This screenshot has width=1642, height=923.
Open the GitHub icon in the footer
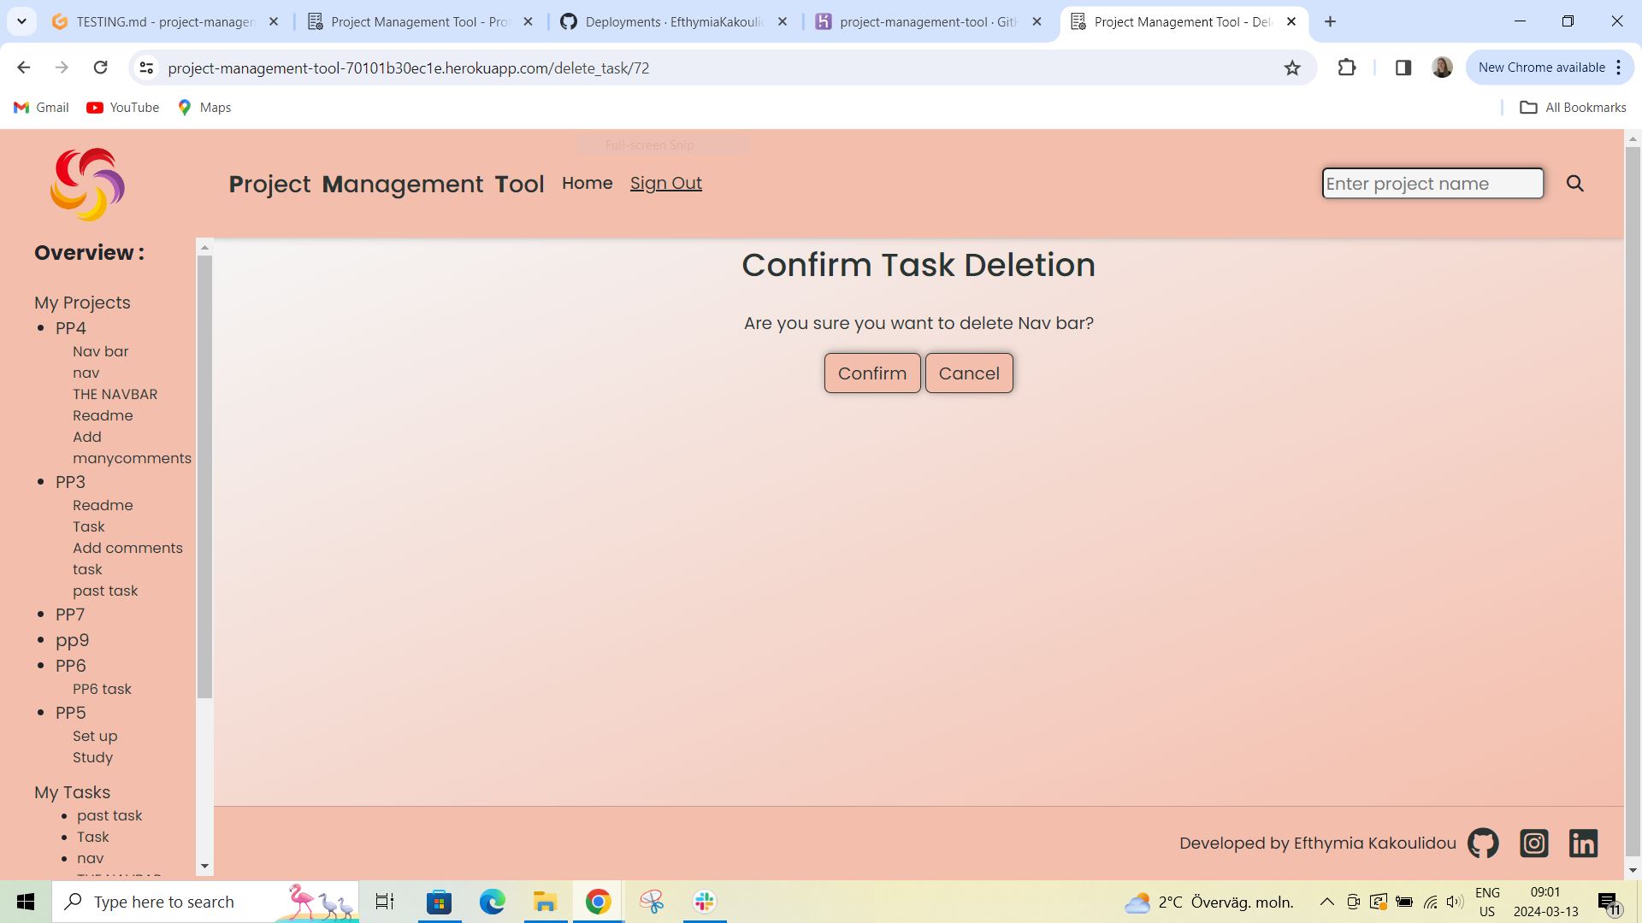point(1482,843)
